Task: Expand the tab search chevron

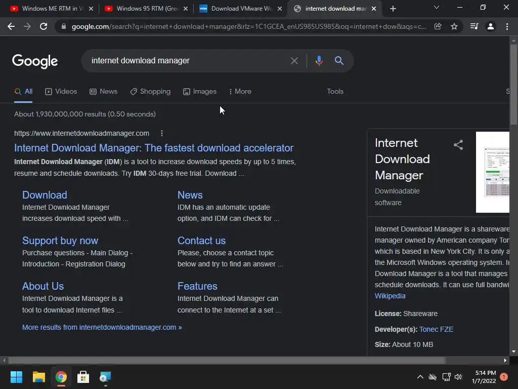Action: [x=437, y=7]
